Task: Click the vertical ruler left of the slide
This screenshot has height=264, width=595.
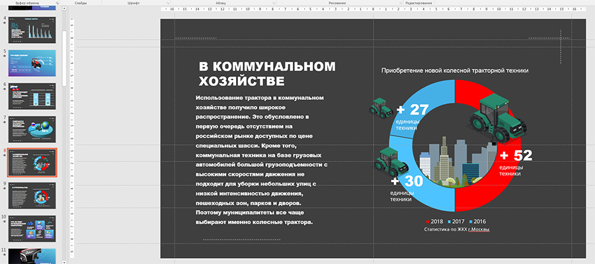Action: point(72,139)
